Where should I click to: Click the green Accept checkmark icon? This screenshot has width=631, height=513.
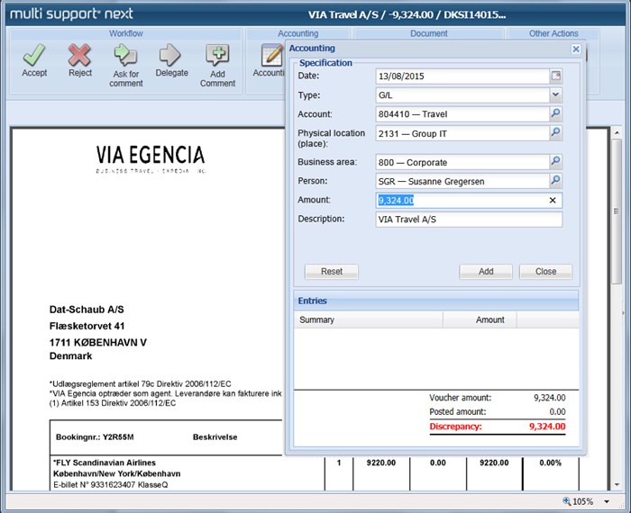point(34,55)
